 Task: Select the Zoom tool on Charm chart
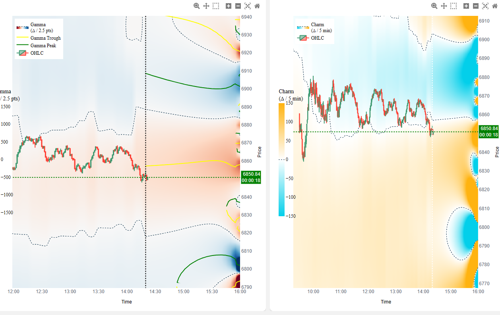point(434,6)
